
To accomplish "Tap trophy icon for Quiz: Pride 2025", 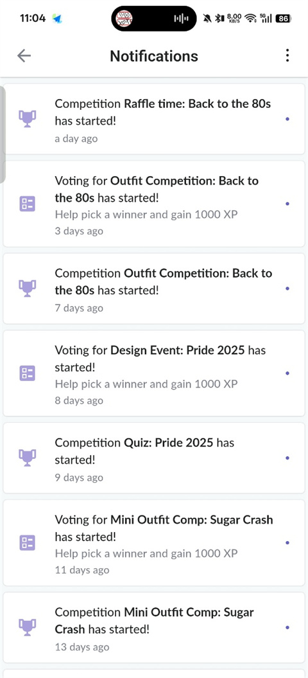I will click(27, 458).
